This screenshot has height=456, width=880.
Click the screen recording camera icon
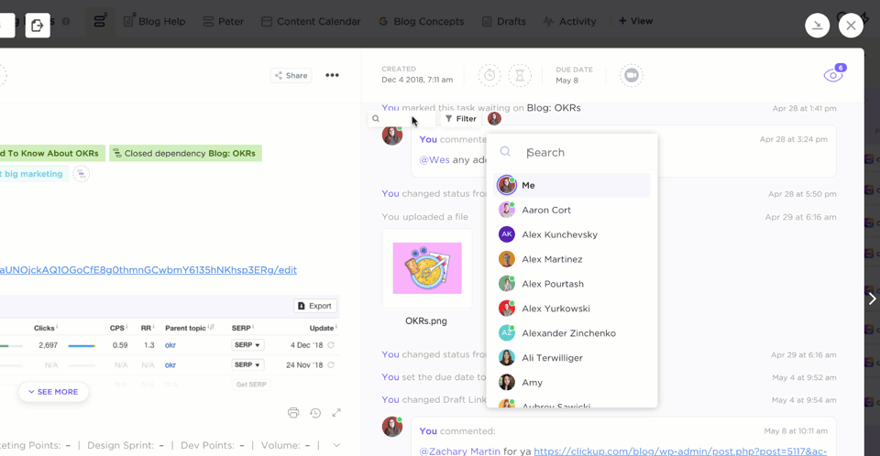tap(631, 75)
